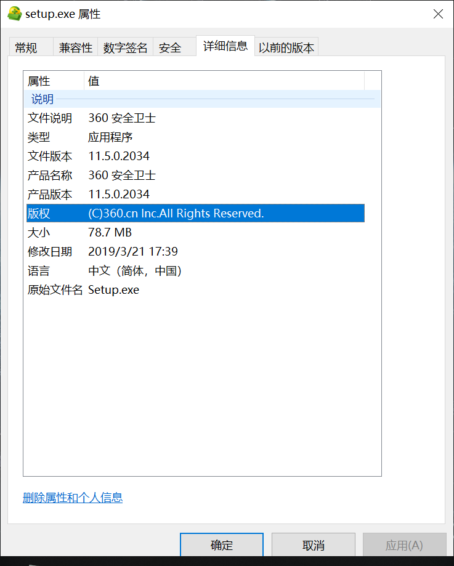454x566 pixels.
Task: Close the setup.exe properties dialog
Action: click(438, 14)
